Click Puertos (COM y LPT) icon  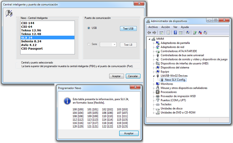[x=158, y=100]
